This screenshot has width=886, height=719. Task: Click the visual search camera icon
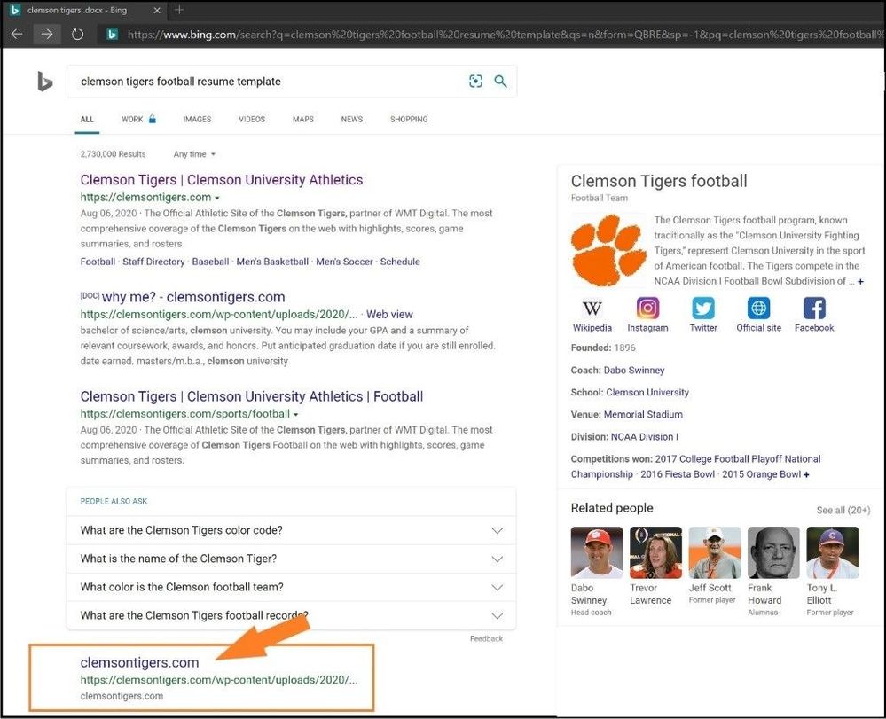476,82
